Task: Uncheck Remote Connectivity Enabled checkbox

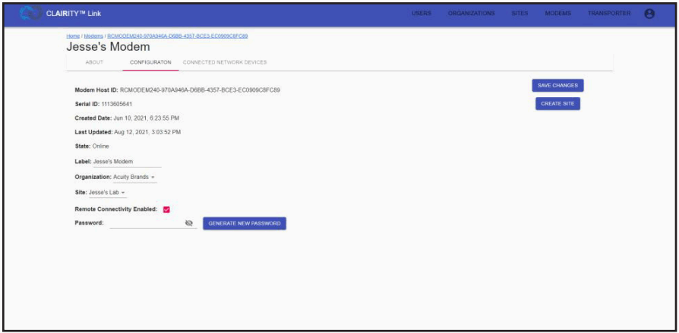Action: pos(166,209)
